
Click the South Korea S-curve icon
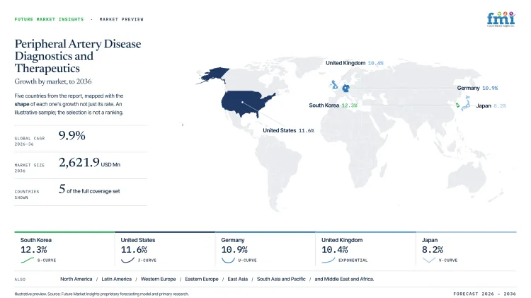27,260
